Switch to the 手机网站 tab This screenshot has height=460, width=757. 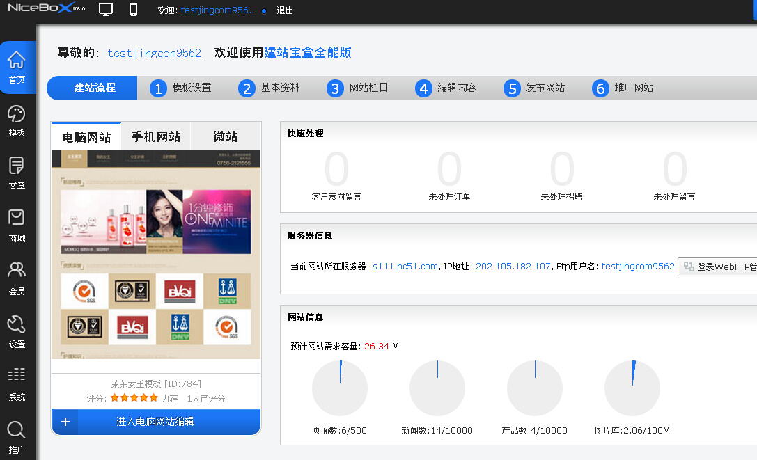pyautogui.click(x=156, y=136)
